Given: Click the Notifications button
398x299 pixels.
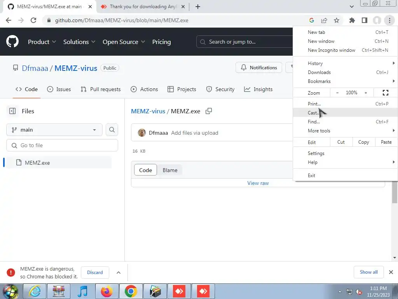Looking at the screenshot, I should coord(258,68).
